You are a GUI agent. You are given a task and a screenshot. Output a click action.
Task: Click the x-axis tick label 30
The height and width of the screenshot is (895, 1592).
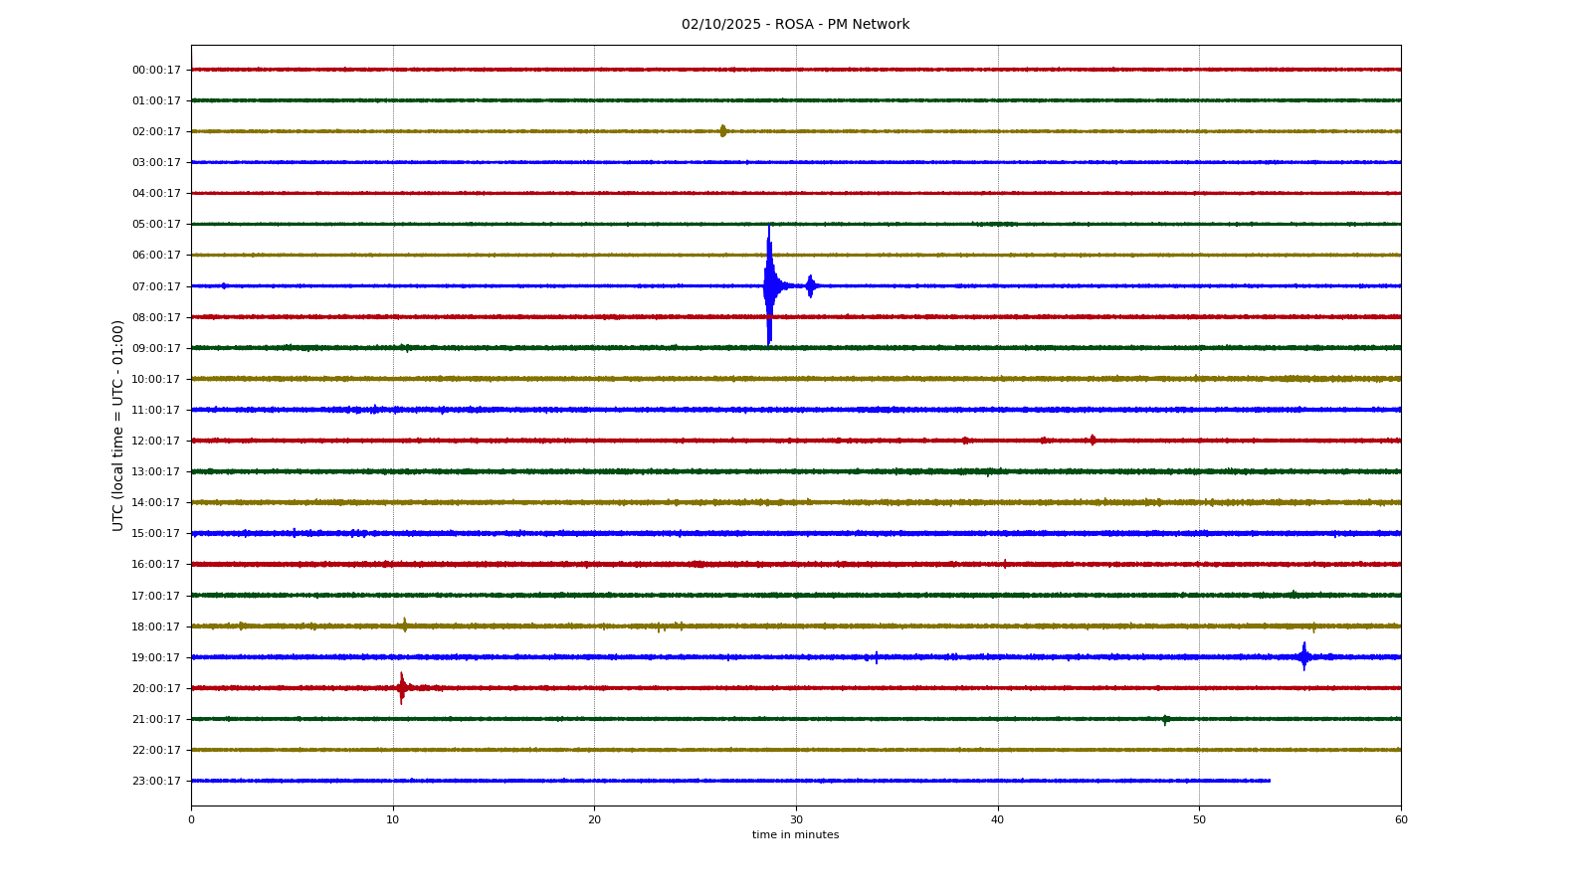pos(796,819)
